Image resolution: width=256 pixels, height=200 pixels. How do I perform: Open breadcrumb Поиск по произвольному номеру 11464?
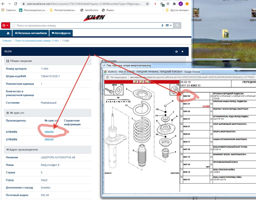tap(37, 41)
